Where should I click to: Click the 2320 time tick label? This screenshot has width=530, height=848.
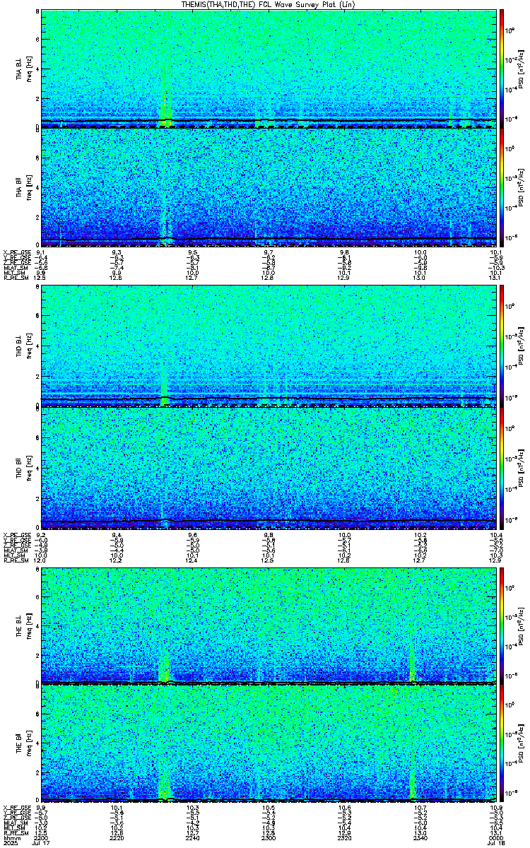point(343,840)
